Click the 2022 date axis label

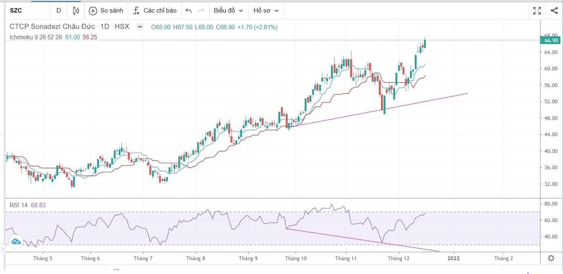(x=453, y=258)
